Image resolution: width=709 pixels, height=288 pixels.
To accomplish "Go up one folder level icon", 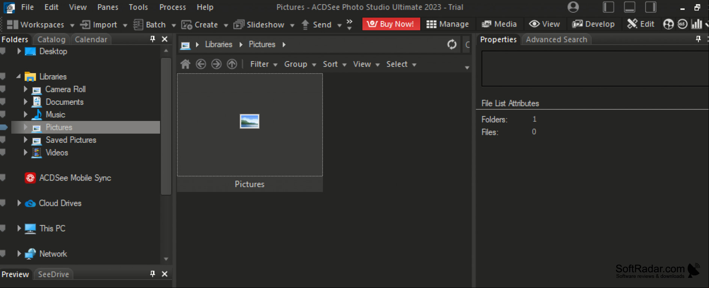I will click(x=232, y=64).
